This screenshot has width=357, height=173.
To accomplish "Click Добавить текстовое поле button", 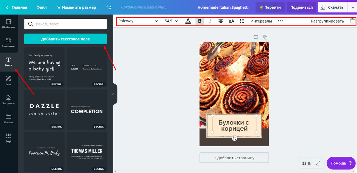I will tap(65, 39).
